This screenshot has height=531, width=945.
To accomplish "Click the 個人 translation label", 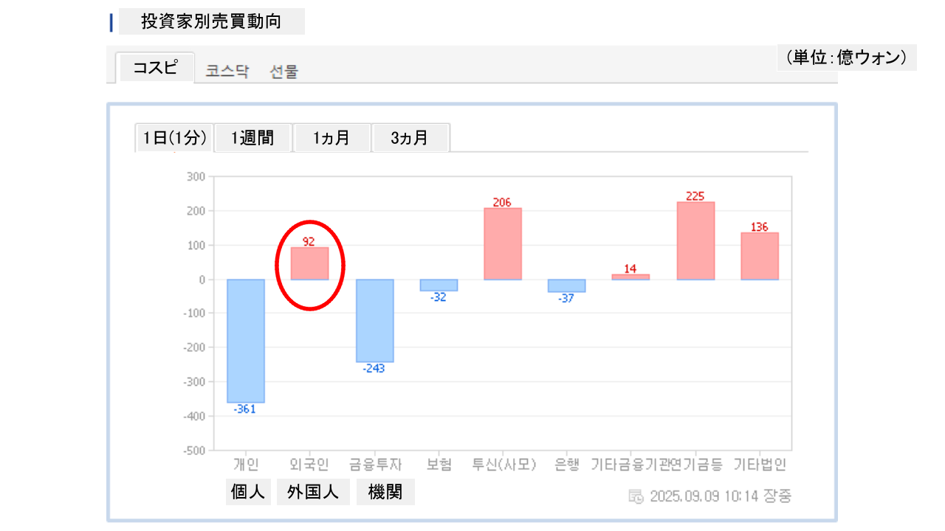I will point(248,492).
